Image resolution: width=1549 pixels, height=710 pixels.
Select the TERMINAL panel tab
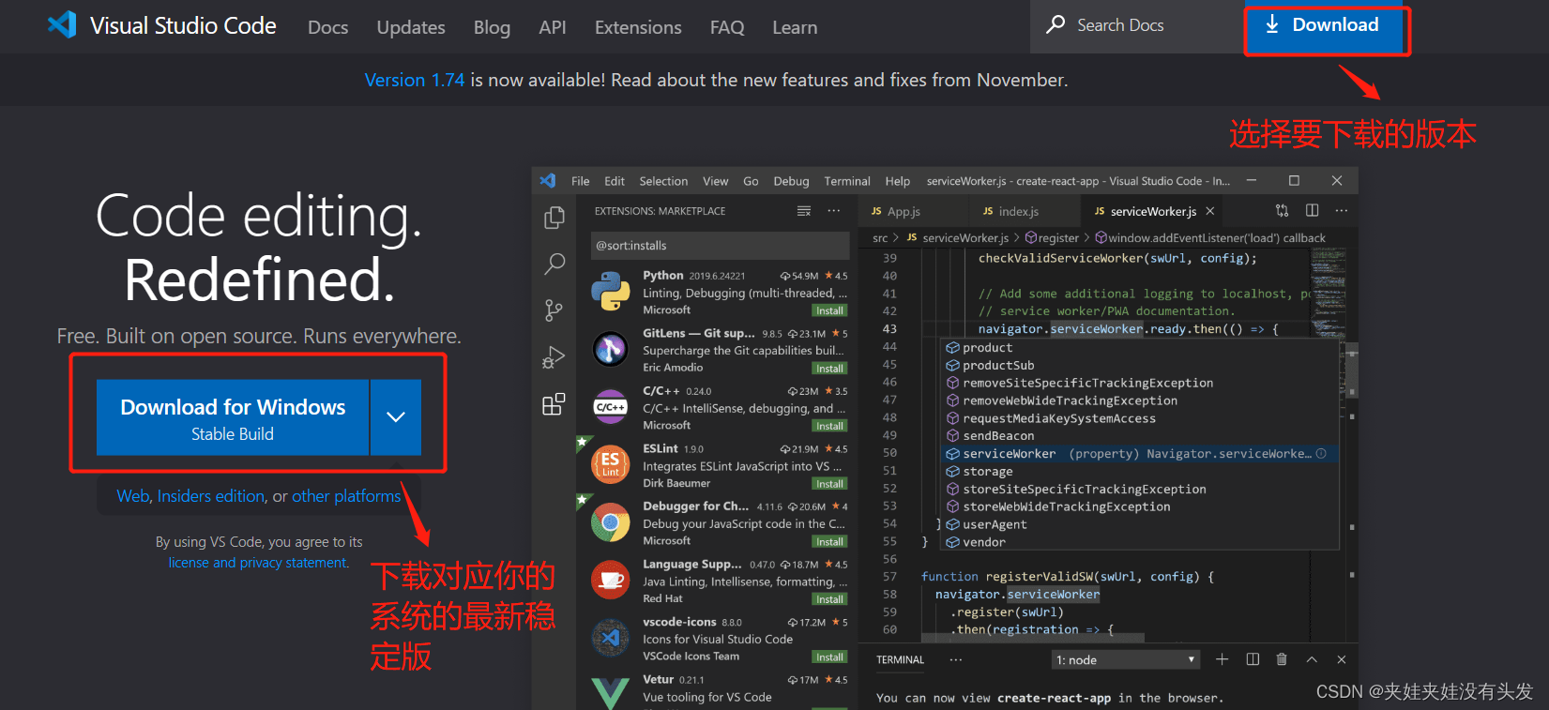point(901,659)
